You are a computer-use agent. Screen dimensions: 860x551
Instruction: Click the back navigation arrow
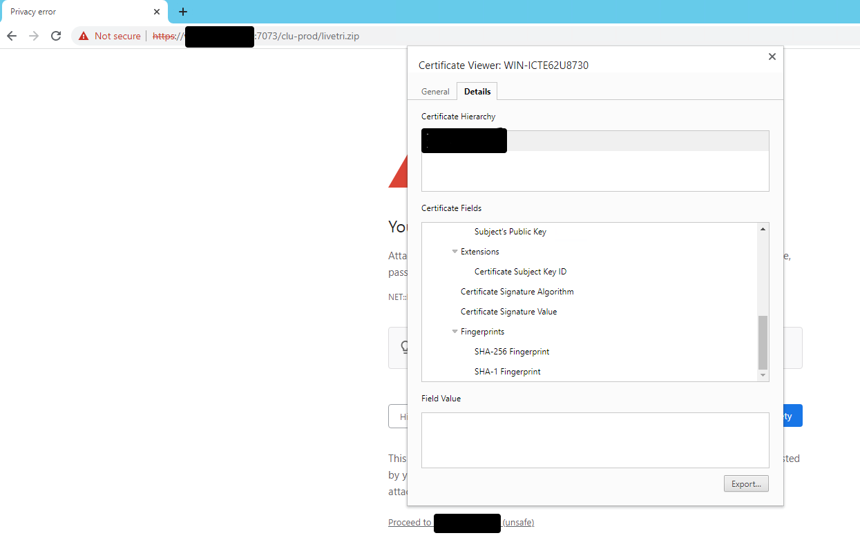11,36
